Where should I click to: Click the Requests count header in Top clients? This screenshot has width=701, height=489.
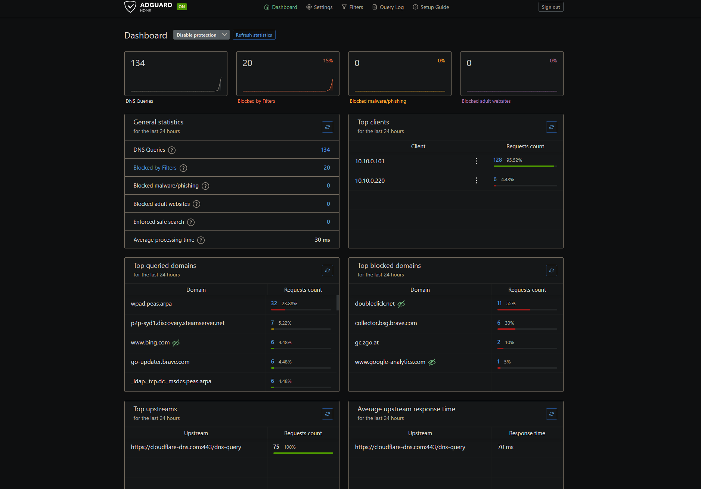pos(525,146)
